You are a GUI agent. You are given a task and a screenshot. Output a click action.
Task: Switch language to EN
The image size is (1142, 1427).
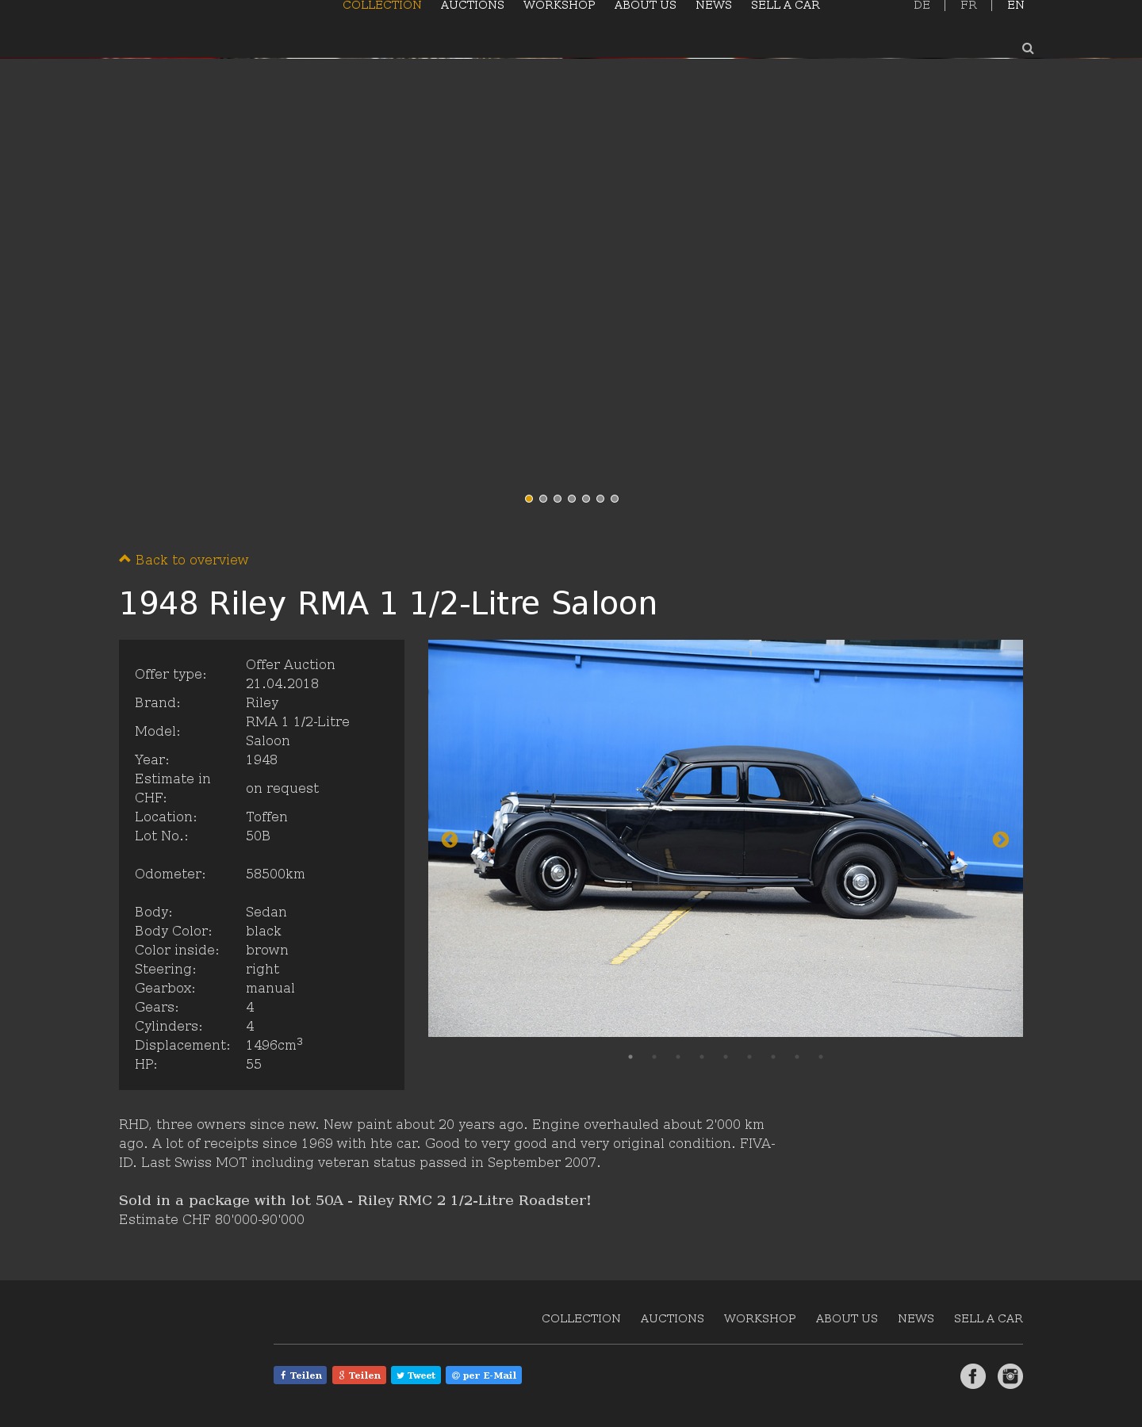coord(1016,6)
